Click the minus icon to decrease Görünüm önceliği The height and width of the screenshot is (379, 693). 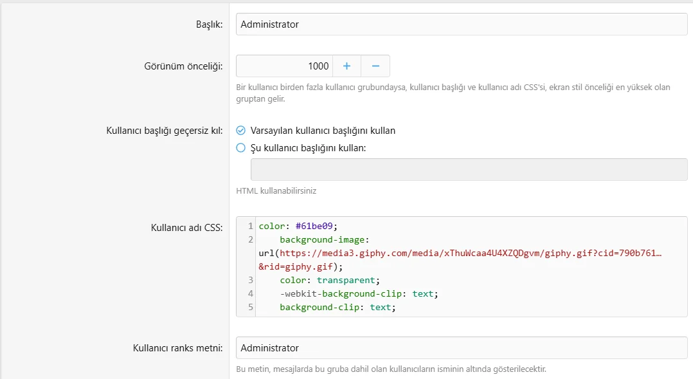tap(375, 66)
